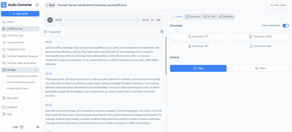Change the 1.0x playback speed
Screen dimensions: 292x132
(158, 20)
